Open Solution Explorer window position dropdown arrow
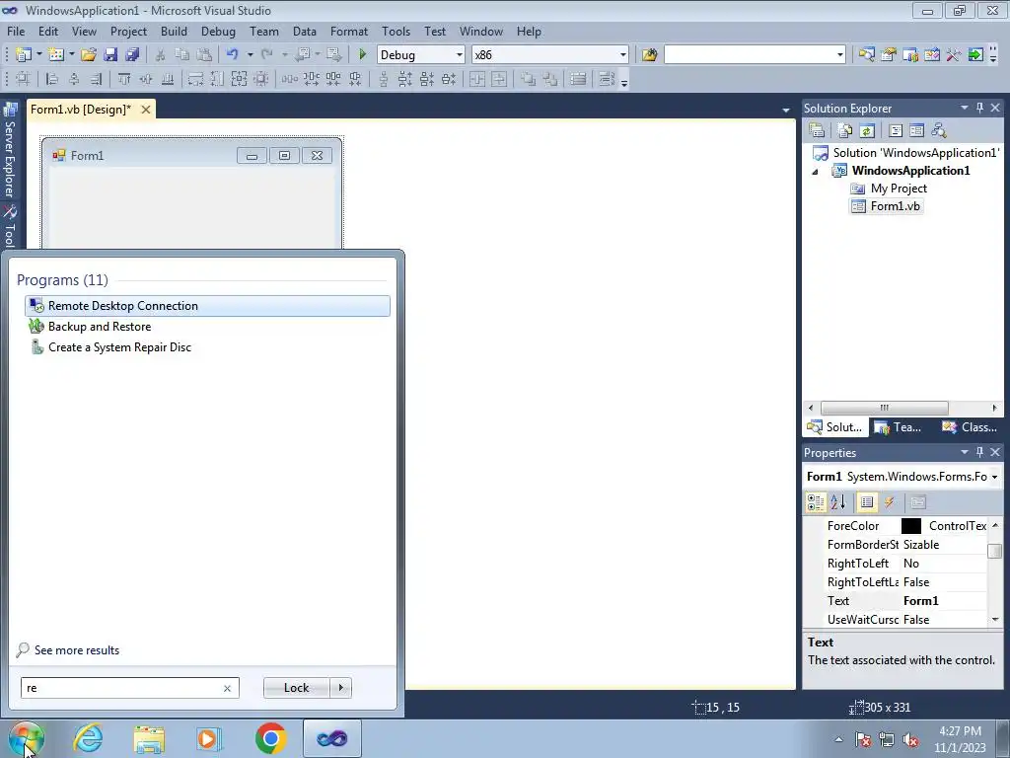 (965, 108)
